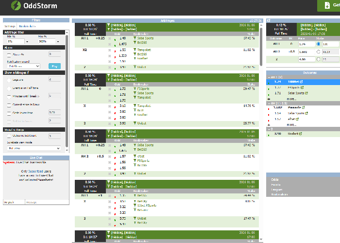
Task: Open the Surebets view mode dropdown
Action: (34, 148)
